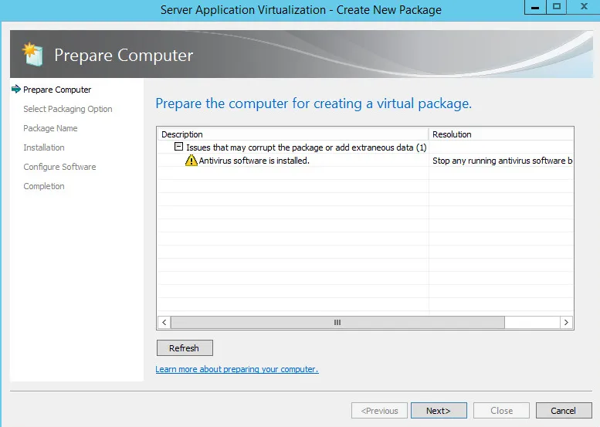This screenshot has width=600, height=427.
Task: Click the yellow antivirus warning icon
Action: click(191, 161)
